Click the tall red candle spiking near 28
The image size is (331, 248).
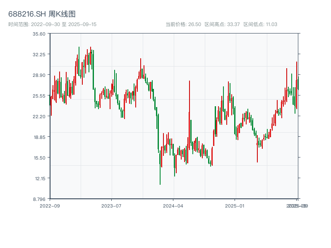point(189,115)
